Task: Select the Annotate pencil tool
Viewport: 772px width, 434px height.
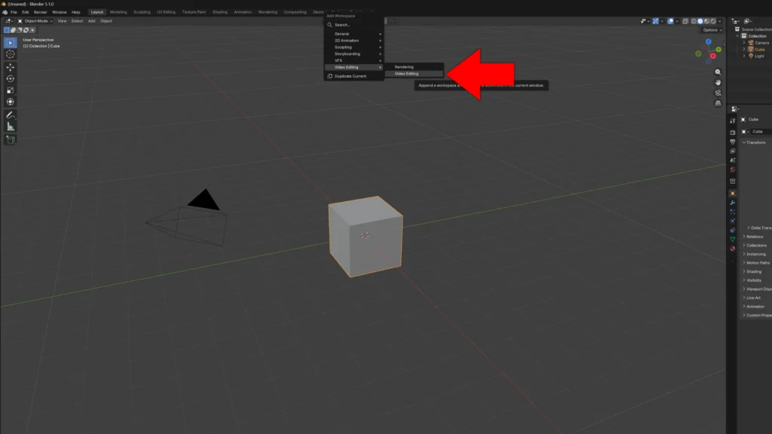Action: tap(11, 115)
